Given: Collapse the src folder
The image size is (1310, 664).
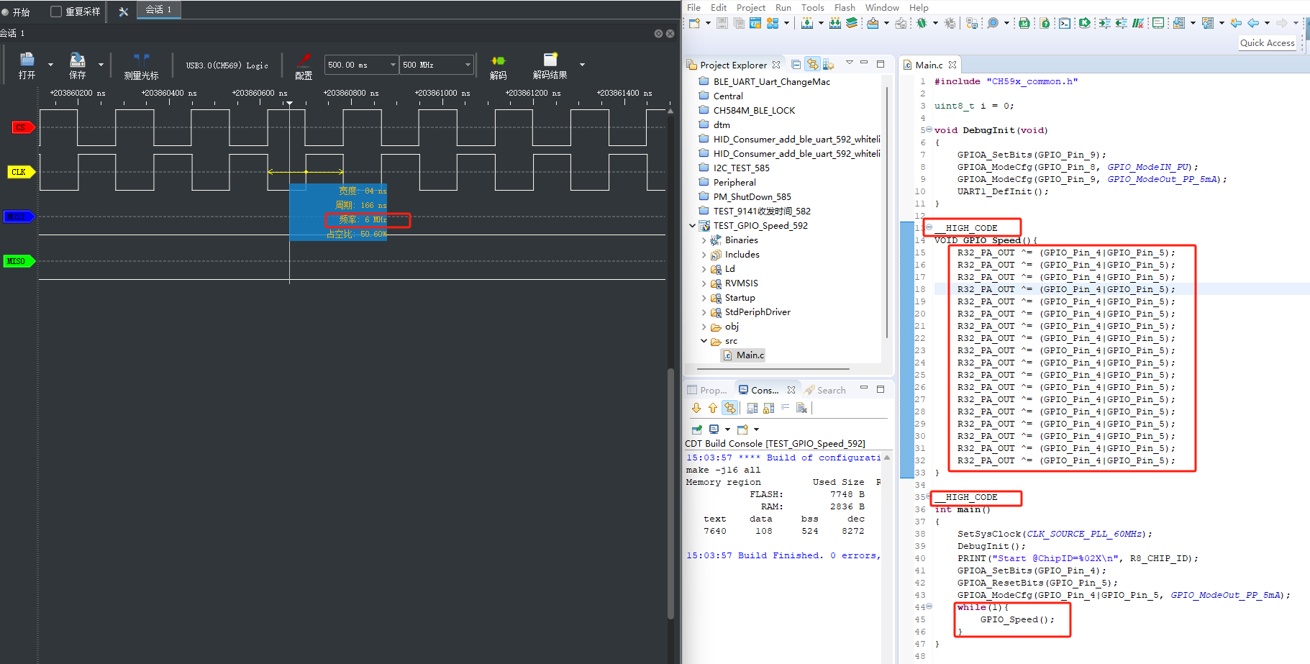Looking at the screenshot, I should [x=704, y=341].
